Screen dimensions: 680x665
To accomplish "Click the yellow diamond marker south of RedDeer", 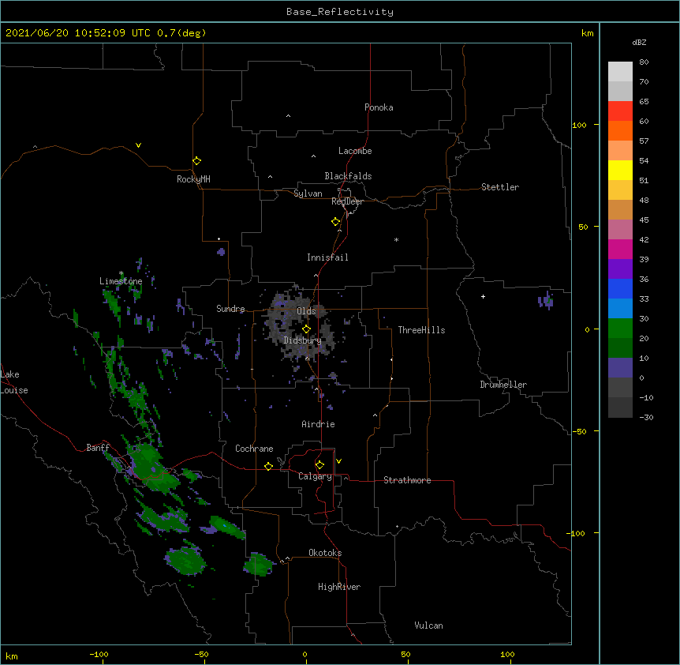I will [335, 222].
